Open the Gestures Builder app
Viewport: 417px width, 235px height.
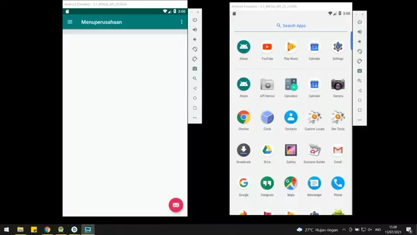click(314, 150)
